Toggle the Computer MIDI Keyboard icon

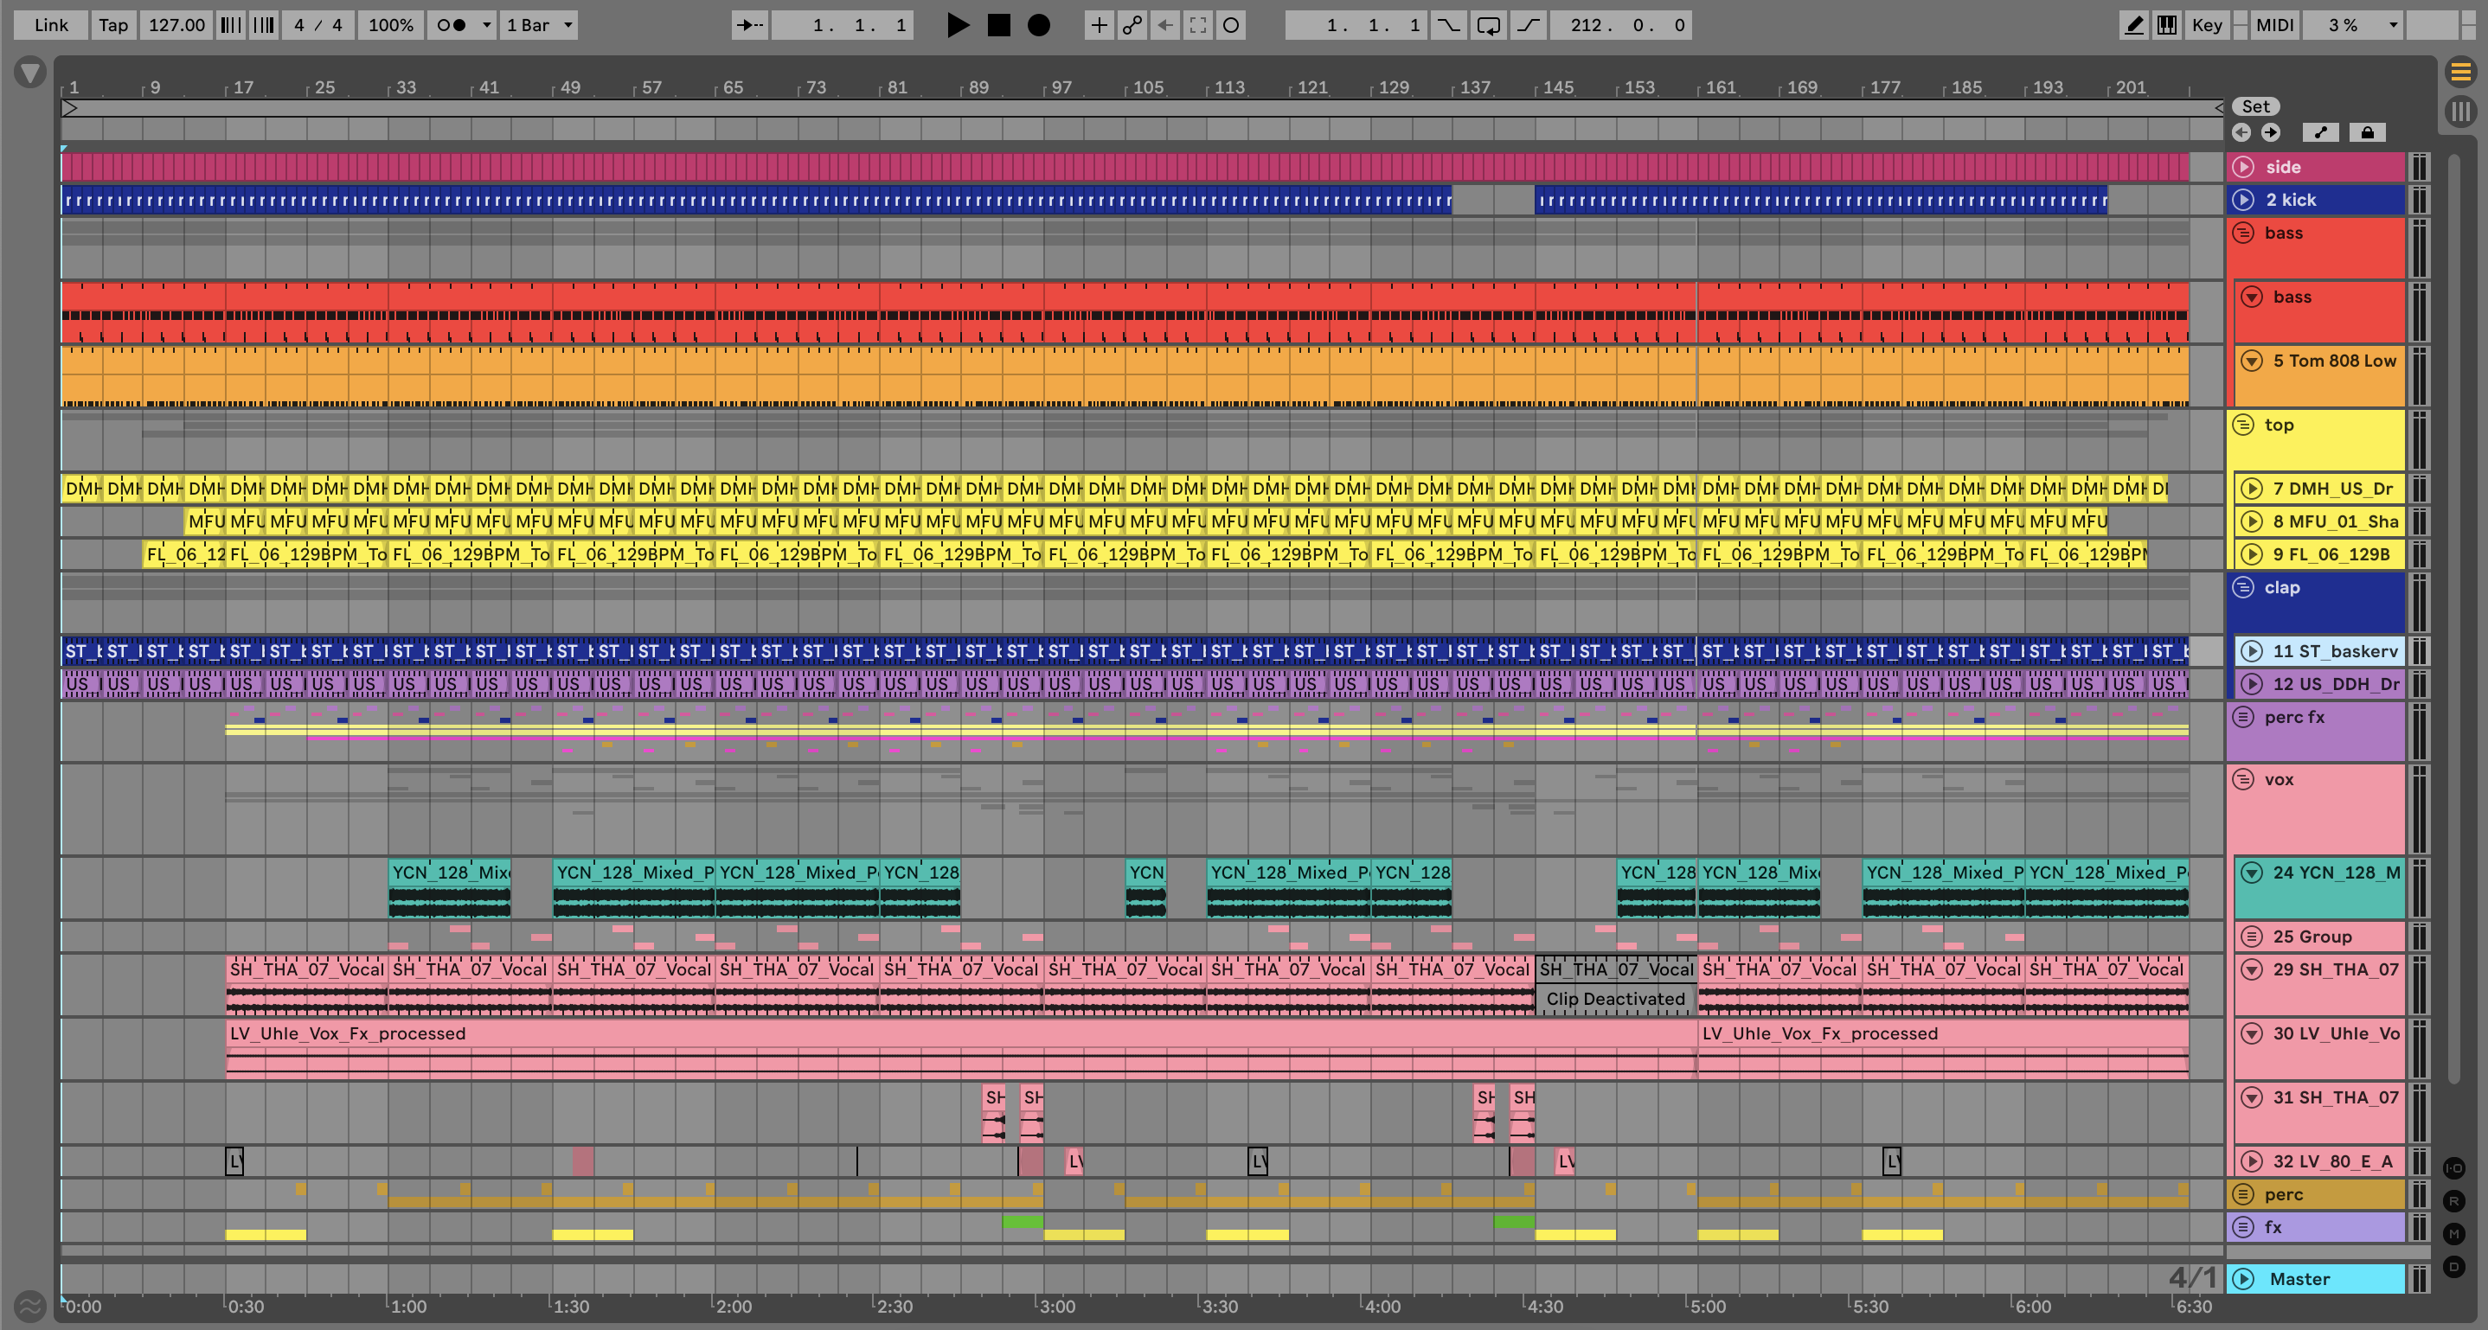coord(2166,25)
